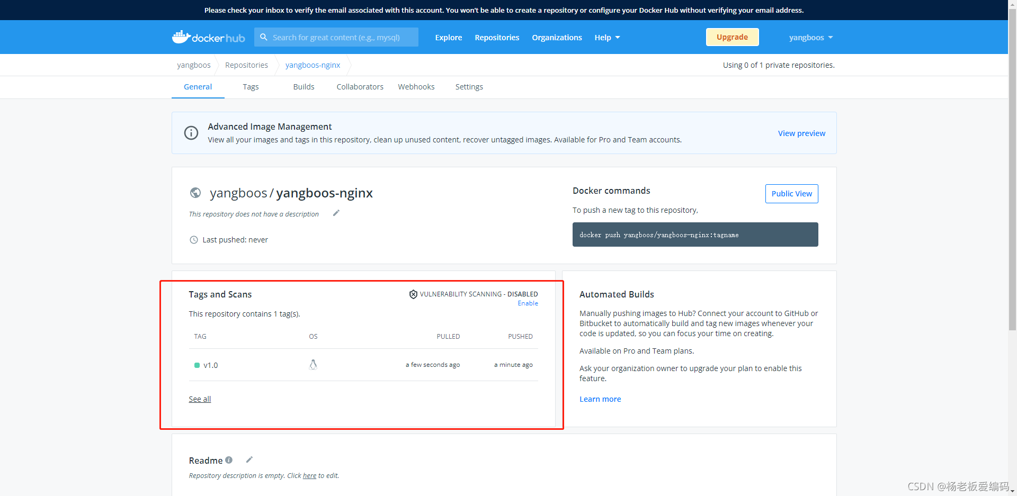Edit the Readme with the pencil icon
The width and height of the screenshot is (1017, 496).
click(x=249, y=459)
